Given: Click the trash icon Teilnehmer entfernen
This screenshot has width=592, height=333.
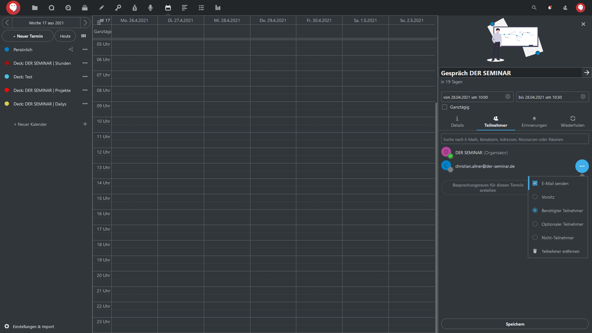Looking at the screenshot, I should [535, 251].
